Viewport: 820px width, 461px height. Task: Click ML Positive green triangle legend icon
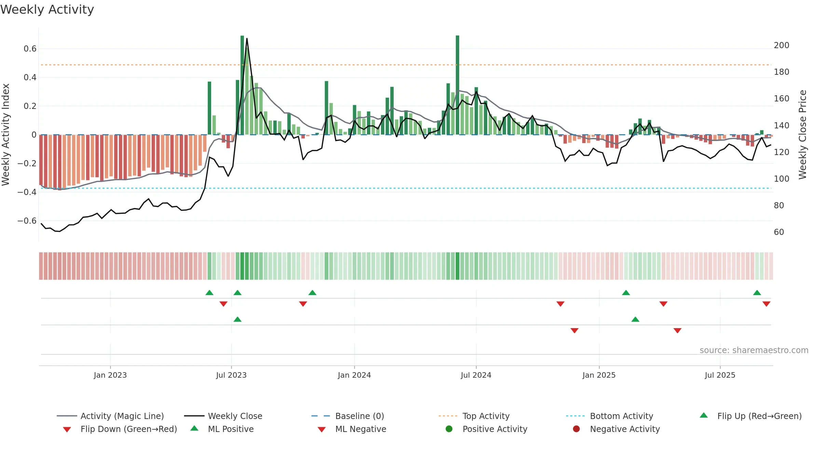point(194,428)
